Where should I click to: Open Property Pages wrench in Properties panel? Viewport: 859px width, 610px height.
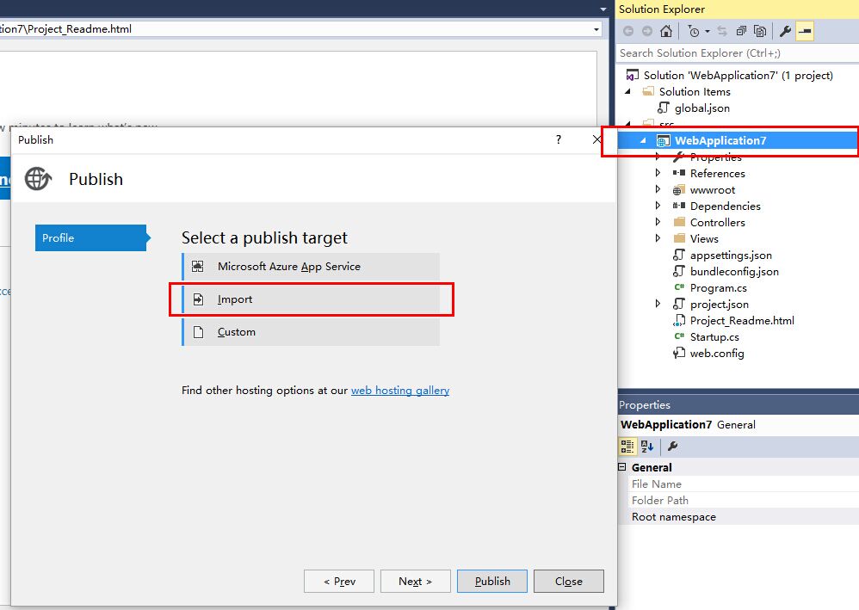pos(673,447)
